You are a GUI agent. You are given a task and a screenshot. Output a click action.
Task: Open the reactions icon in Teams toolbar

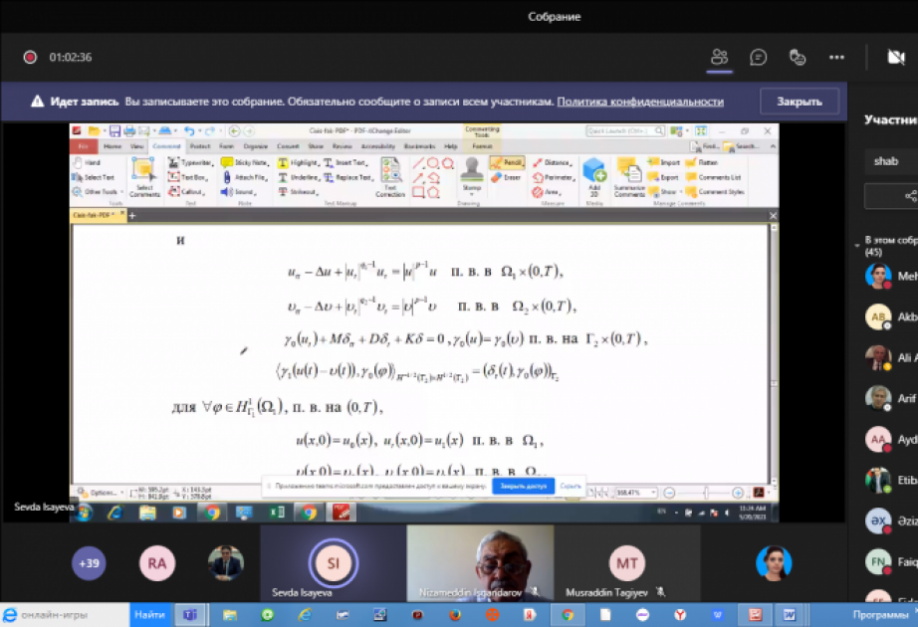[798, 57]
